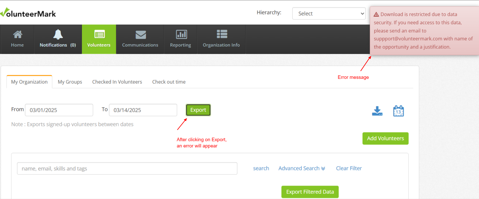Expand Advanced Search options
The image size is (479, 199).
tap(301, 168)
